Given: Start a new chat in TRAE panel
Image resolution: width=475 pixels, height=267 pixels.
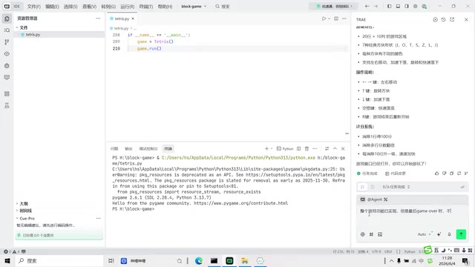Looking at the screenshot, I should point(436,19).
